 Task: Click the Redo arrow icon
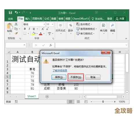pos(24,12)
